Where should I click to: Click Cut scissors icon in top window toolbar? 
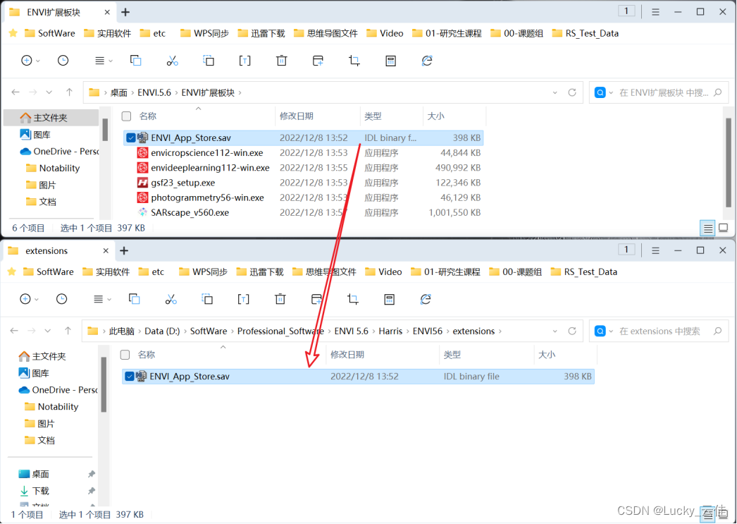[x=173, y=61]
